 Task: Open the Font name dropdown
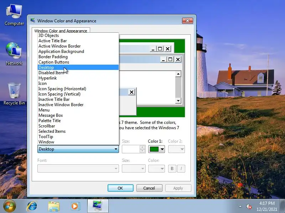[78, 168]
